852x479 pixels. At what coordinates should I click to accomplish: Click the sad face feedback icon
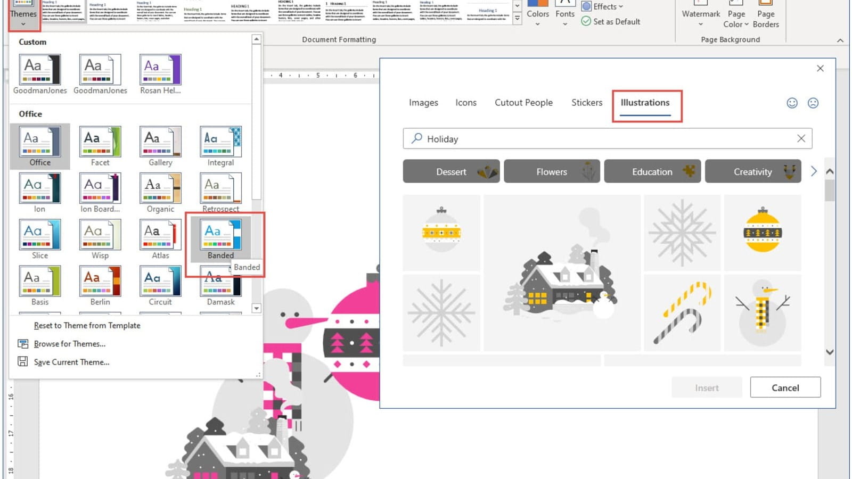click(813, 103)
